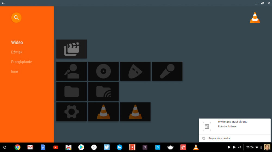Image resolution: width=272 pixels, height=152 pixels.
Task: Open Twitter from the shelf
Action: pos(107,147)
